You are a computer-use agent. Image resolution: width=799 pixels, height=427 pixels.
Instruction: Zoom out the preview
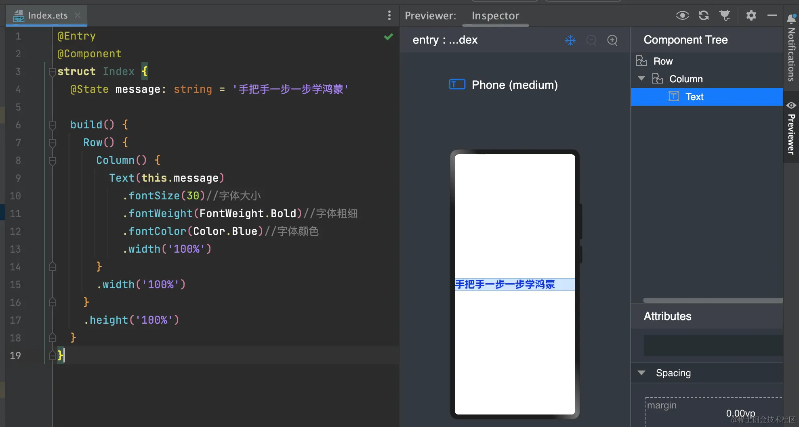pos(591,40)
